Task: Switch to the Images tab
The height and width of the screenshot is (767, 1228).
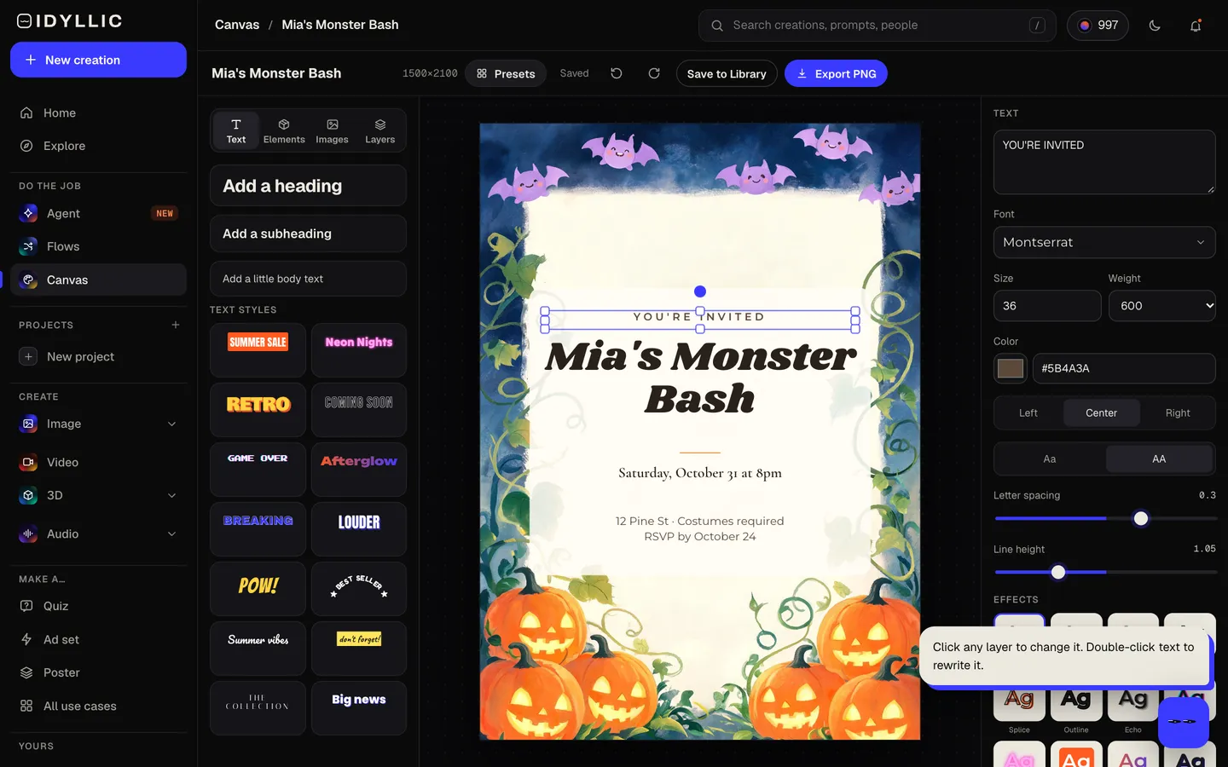Action: 332,130
